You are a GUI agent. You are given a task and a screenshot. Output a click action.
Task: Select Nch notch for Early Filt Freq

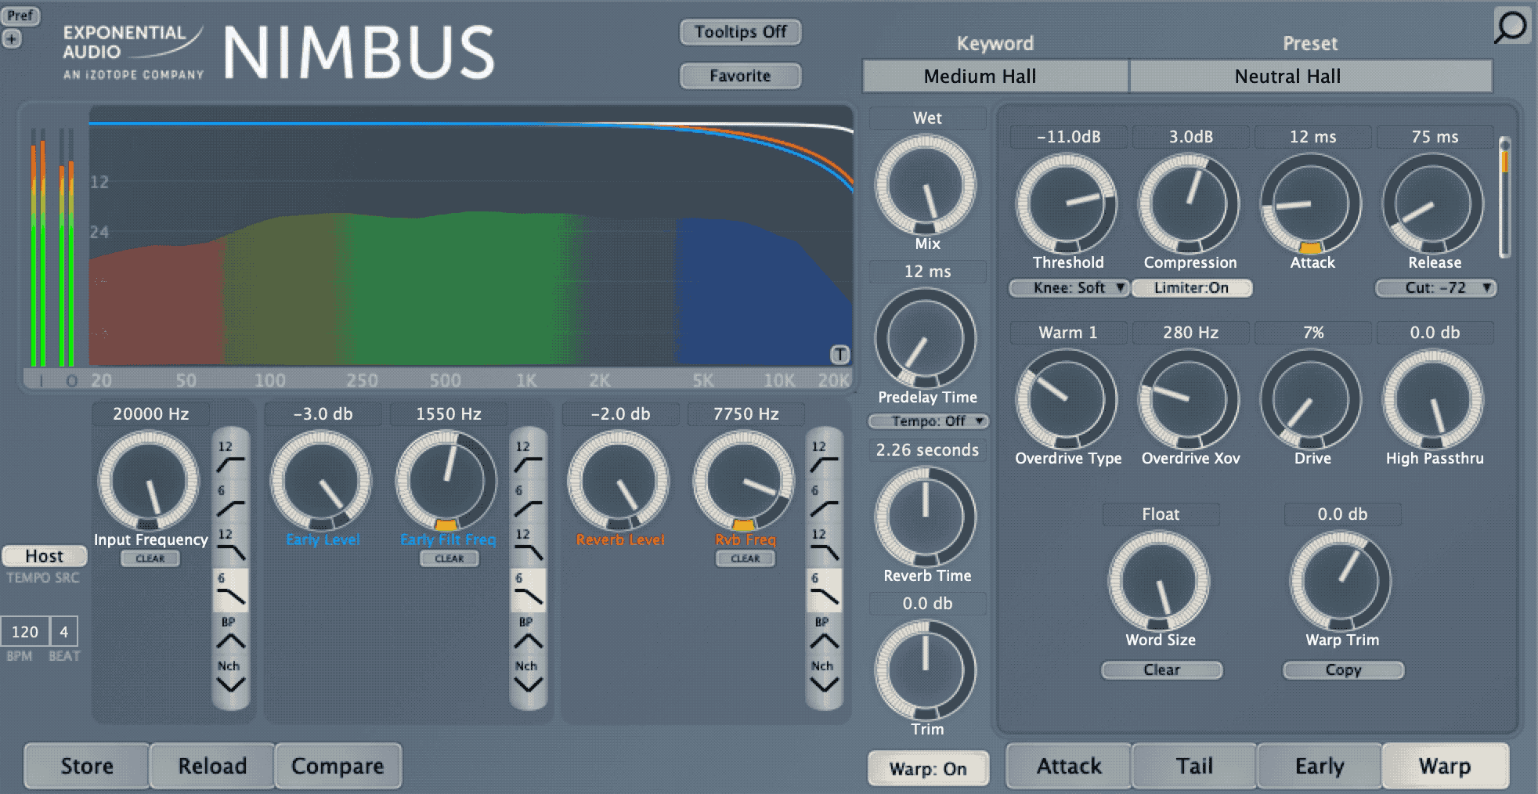pyautogui.click(x=528, y=677)
